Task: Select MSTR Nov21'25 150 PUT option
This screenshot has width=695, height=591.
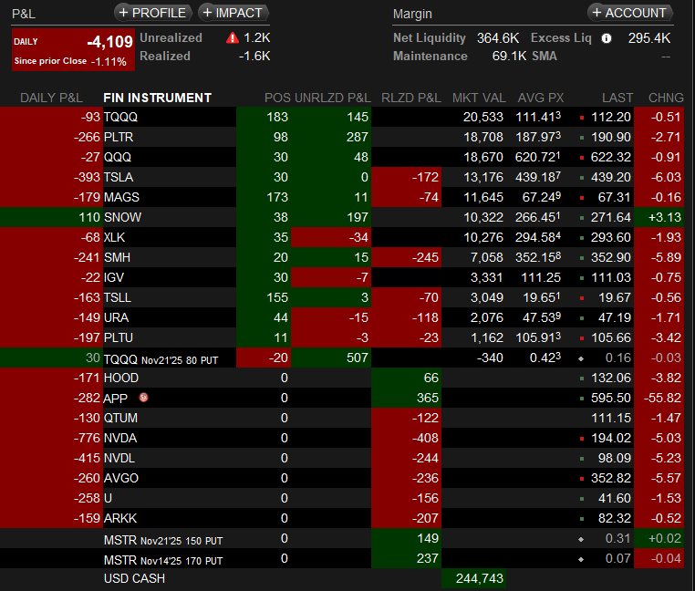Action: pos(163,541)
